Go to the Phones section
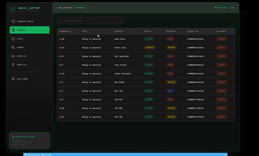The image size is (259, 156). [x=29, y=47]
